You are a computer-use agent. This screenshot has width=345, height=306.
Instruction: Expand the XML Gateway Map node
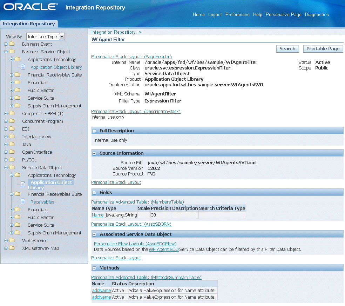tap(6, 248)
